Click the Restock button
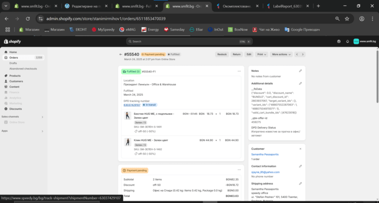This screenshot has width=379, height=203. pos(222,54)
